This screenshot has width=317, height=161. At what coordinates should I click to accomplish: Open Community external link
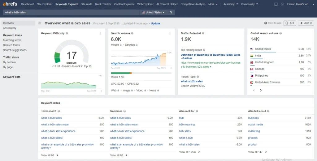click(x=249, y=4)
